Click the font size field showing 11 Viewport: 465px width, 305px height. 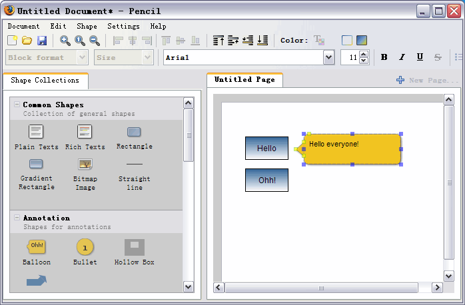pos(350,57)
